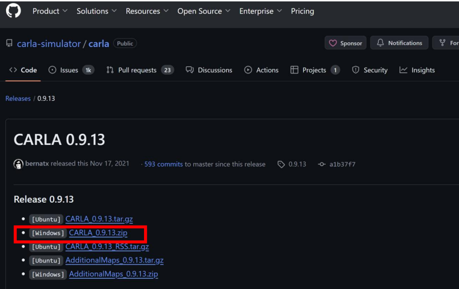Screen dimensions: 459x289
Task: Open the Resources dropdown
Action: tap(147, 11)
